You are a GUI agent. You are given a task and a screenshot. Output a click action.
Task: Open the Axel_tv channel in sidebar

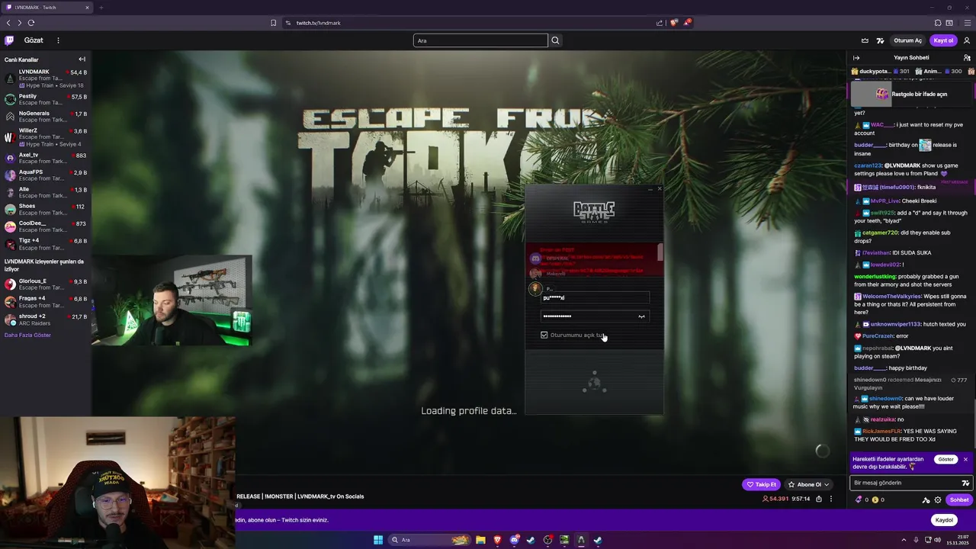click(x=46, y=158)
